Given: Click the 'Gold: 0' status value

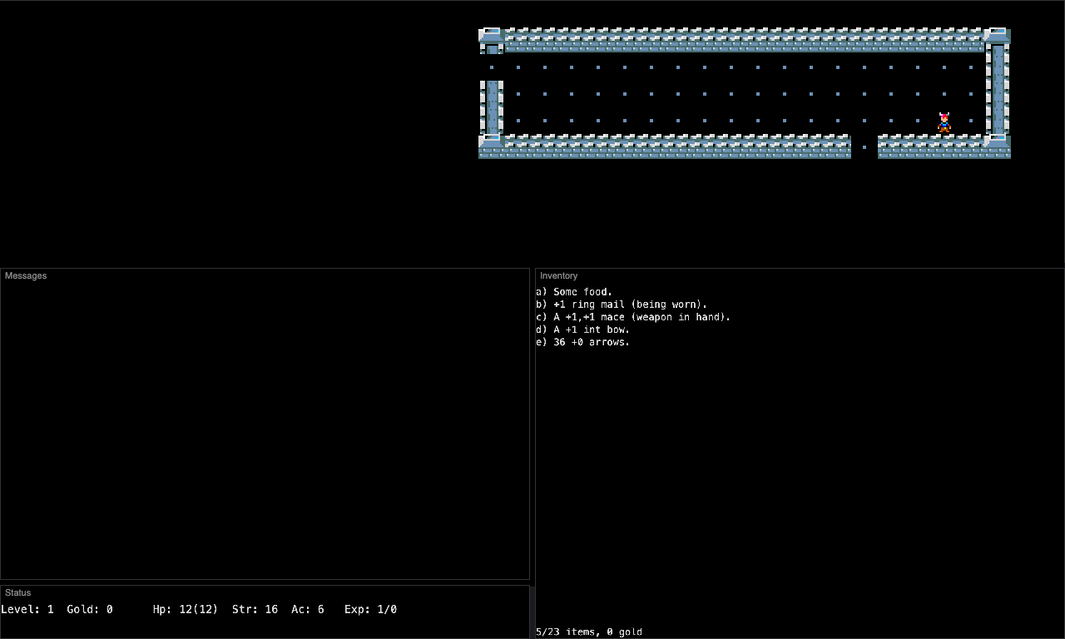Looking at the screenshot, I should click(90, 609).
